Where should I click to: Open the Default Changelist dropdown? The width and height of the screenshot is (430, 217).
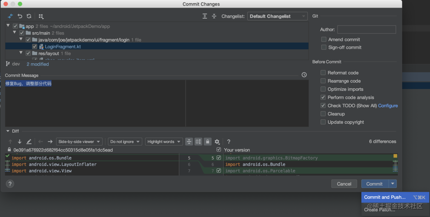tap(277, 16)
